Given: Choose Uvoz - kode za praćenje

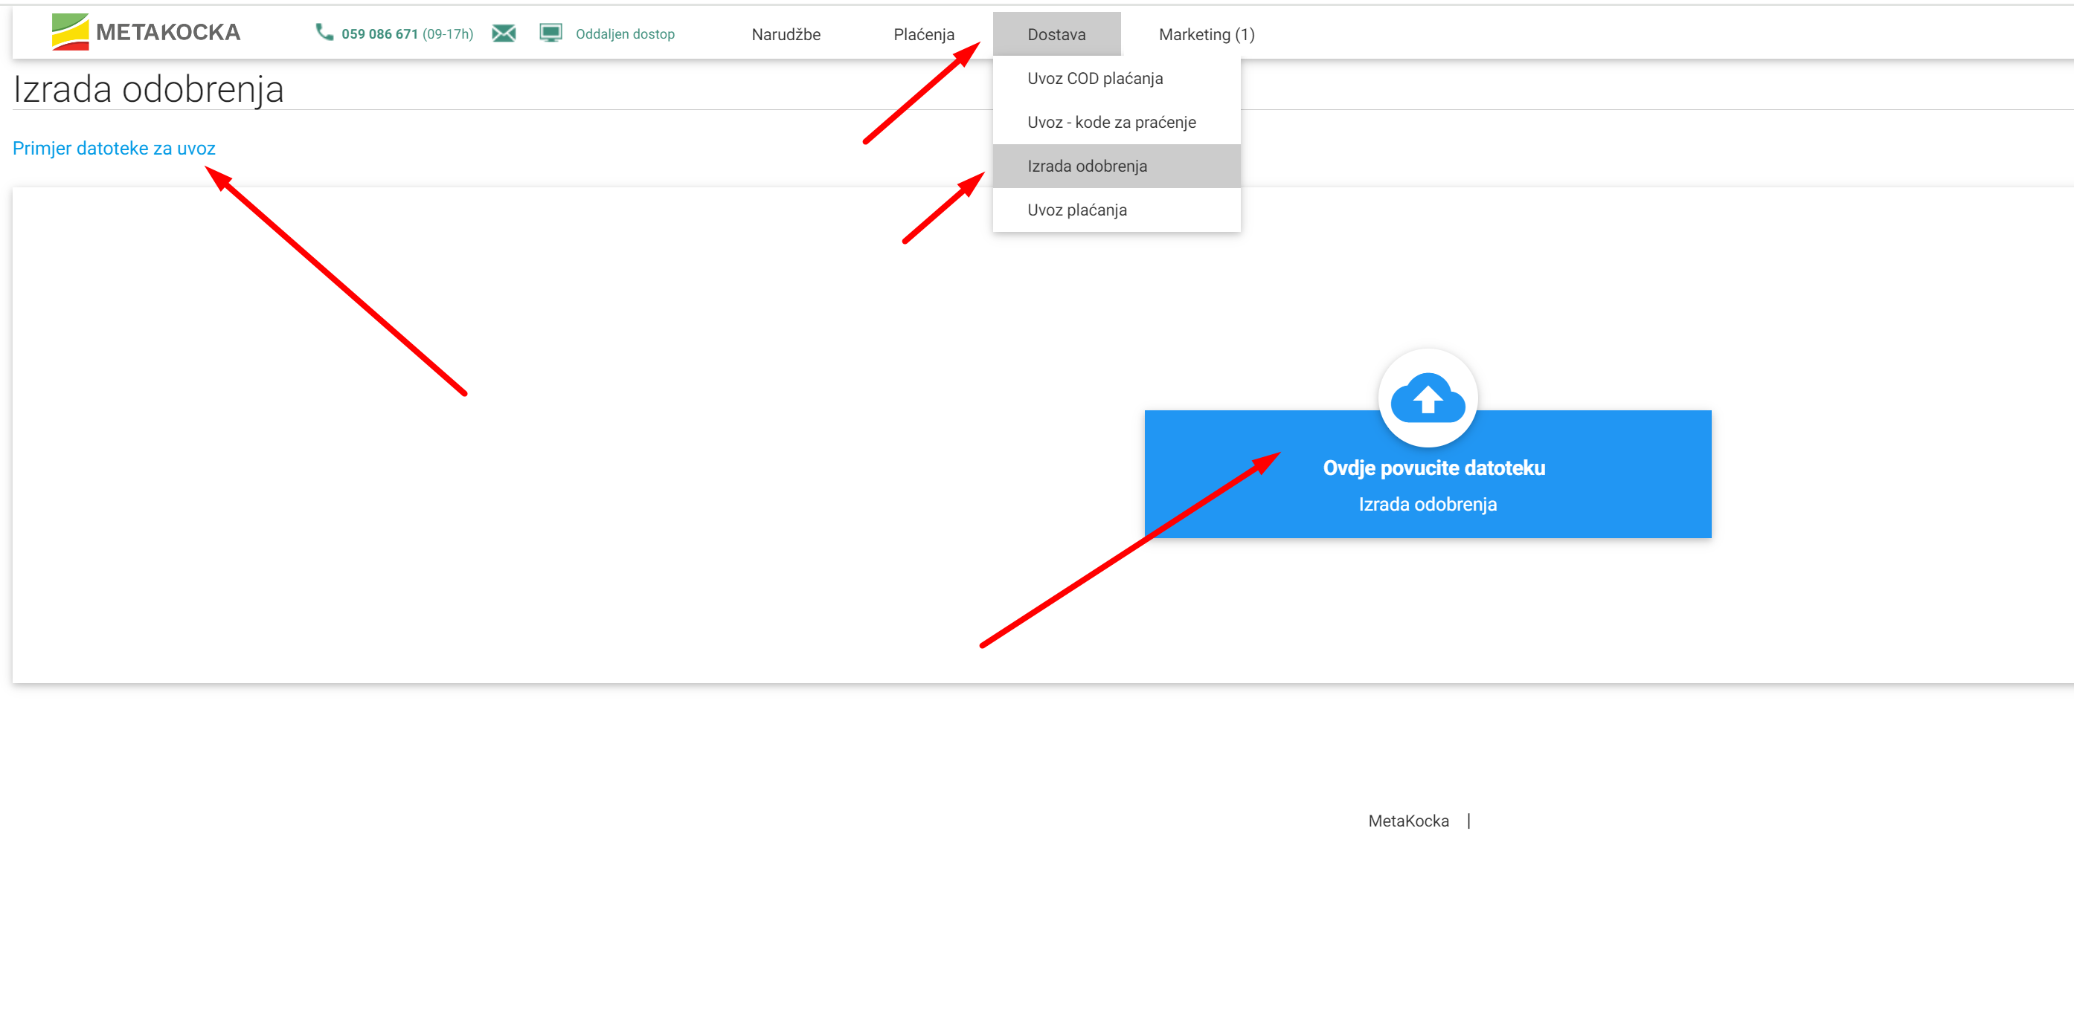Looking at the screenshot, I should coord(1111,123).
